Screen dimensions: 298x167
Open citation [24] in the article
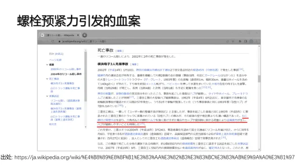(x=241, y=69)
